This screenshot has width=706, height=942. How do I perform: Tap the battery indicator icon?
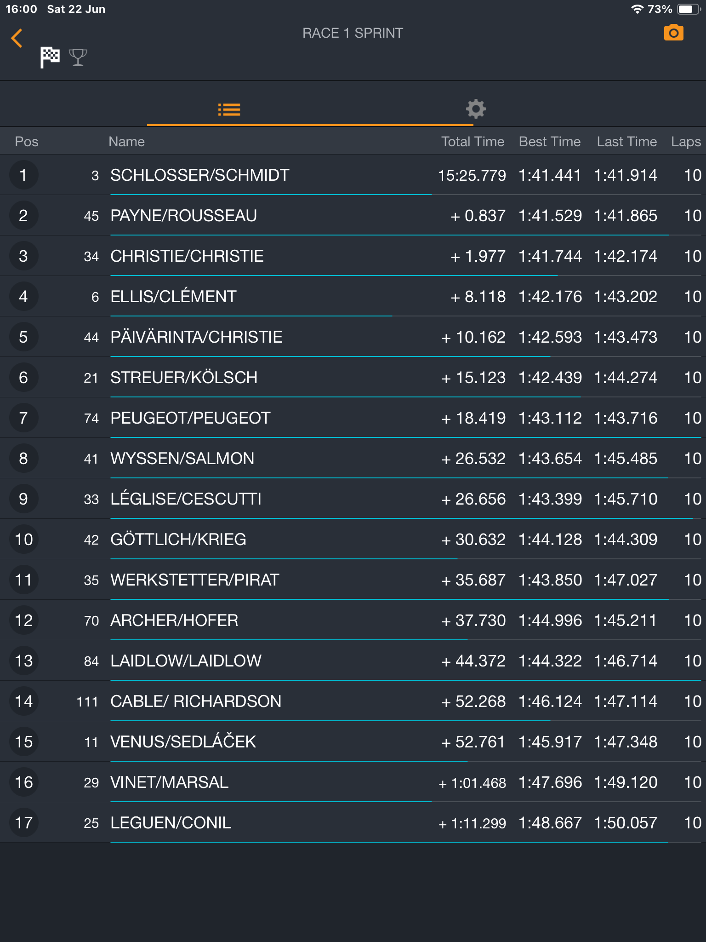pos(689,9)
